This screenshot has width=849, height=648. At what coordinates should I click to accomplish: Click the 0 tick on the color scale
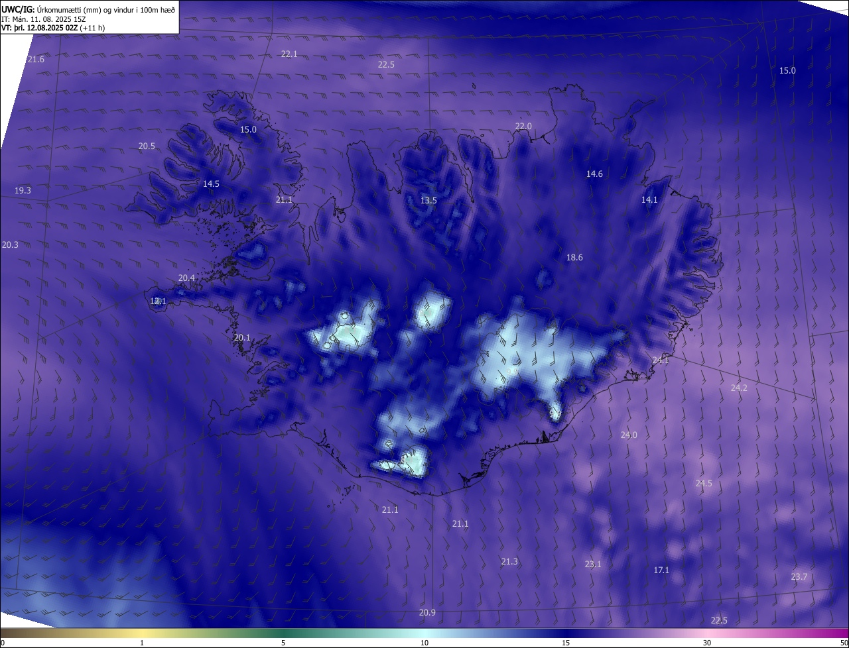click(3, 643)
